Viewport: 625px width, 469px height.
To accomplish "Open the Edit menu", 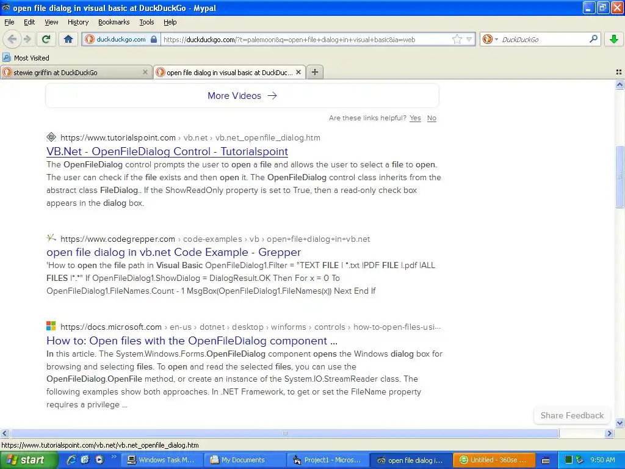I will tap(29, 22).
